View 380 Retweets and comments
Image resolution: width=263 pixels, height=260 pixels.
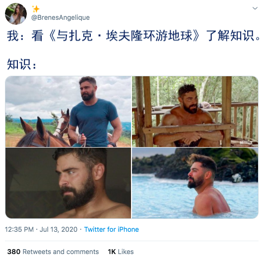pos(53,252)
